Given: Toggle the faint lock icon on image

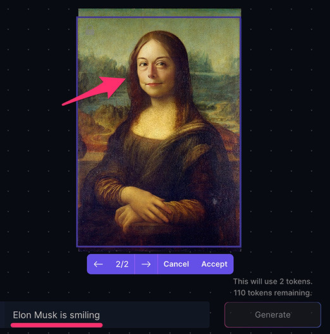Looking at the screenshot, I should [x=90, y=30].
